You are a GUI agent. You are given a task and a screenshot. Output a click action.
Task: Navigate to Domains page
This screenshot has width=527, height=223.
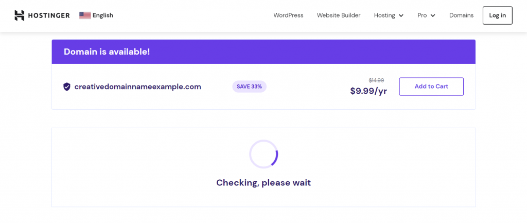point(461,15)
